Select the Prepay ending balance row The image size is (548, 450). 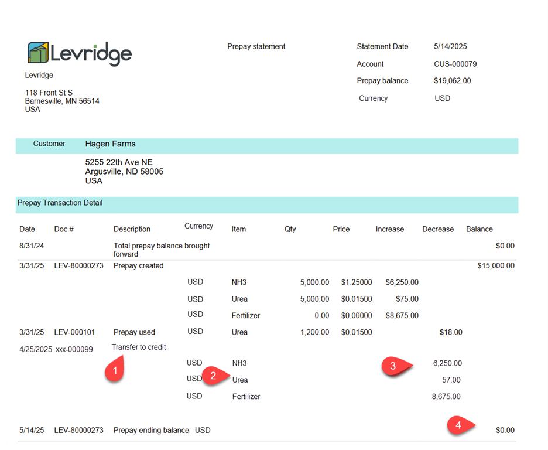(x=150, y=429)
